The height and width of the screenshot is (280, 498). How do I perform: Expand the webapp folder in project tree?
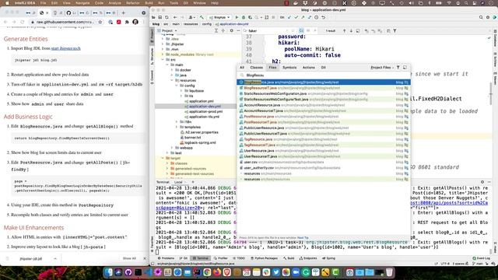pyautogui.click(x=172, y=148)
